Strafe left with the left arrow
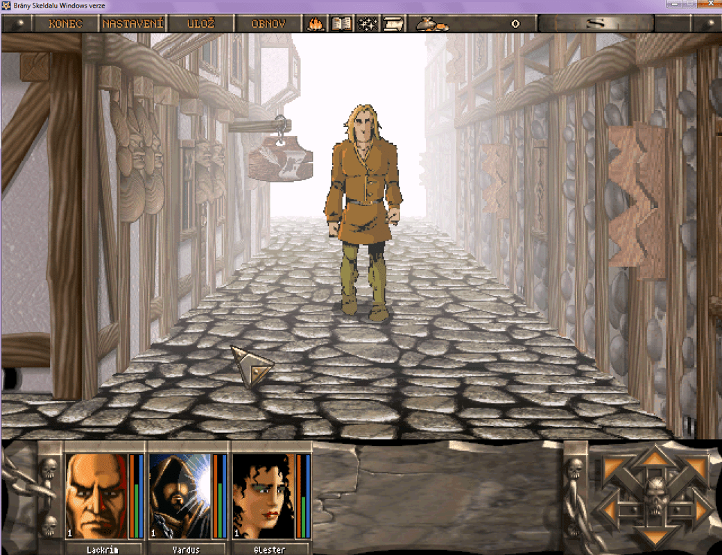Screen dimensions: 722x555 (610, 510)
